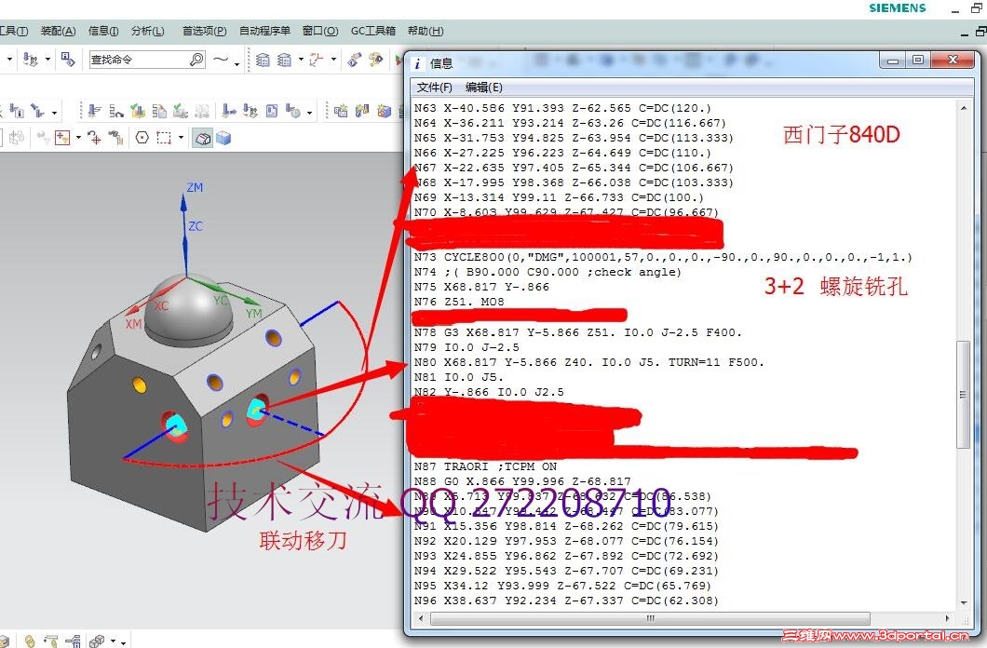Open the 首选项(P) menu

click(205, 31)
